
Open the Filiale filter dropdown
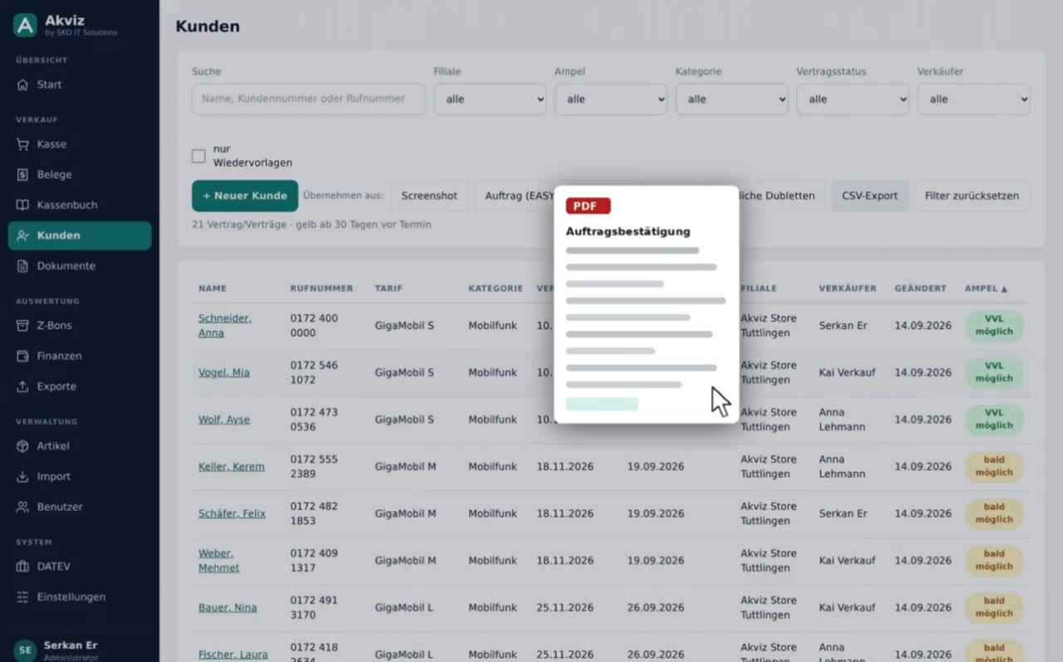490,100
